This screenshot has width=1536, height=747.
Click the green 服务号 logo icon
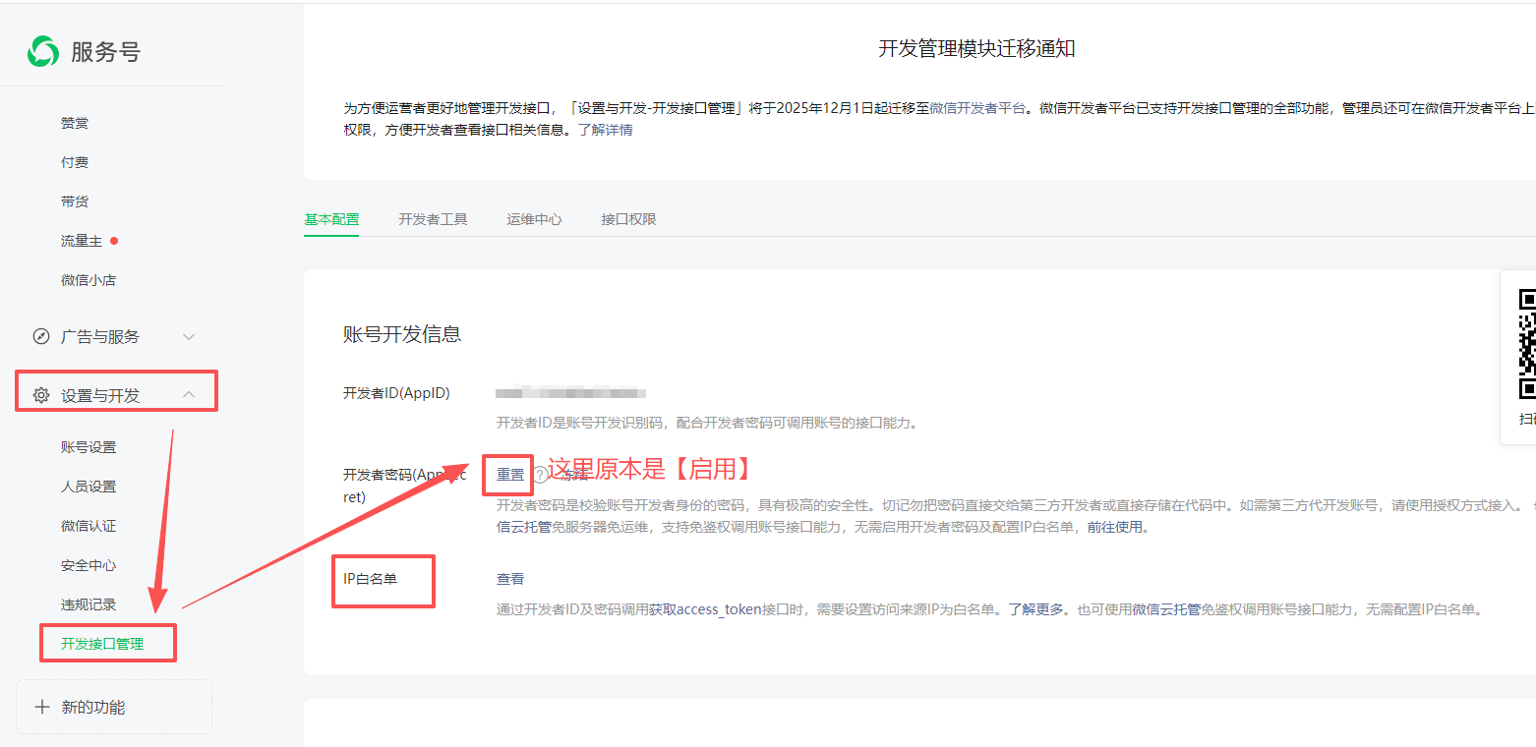43,51
